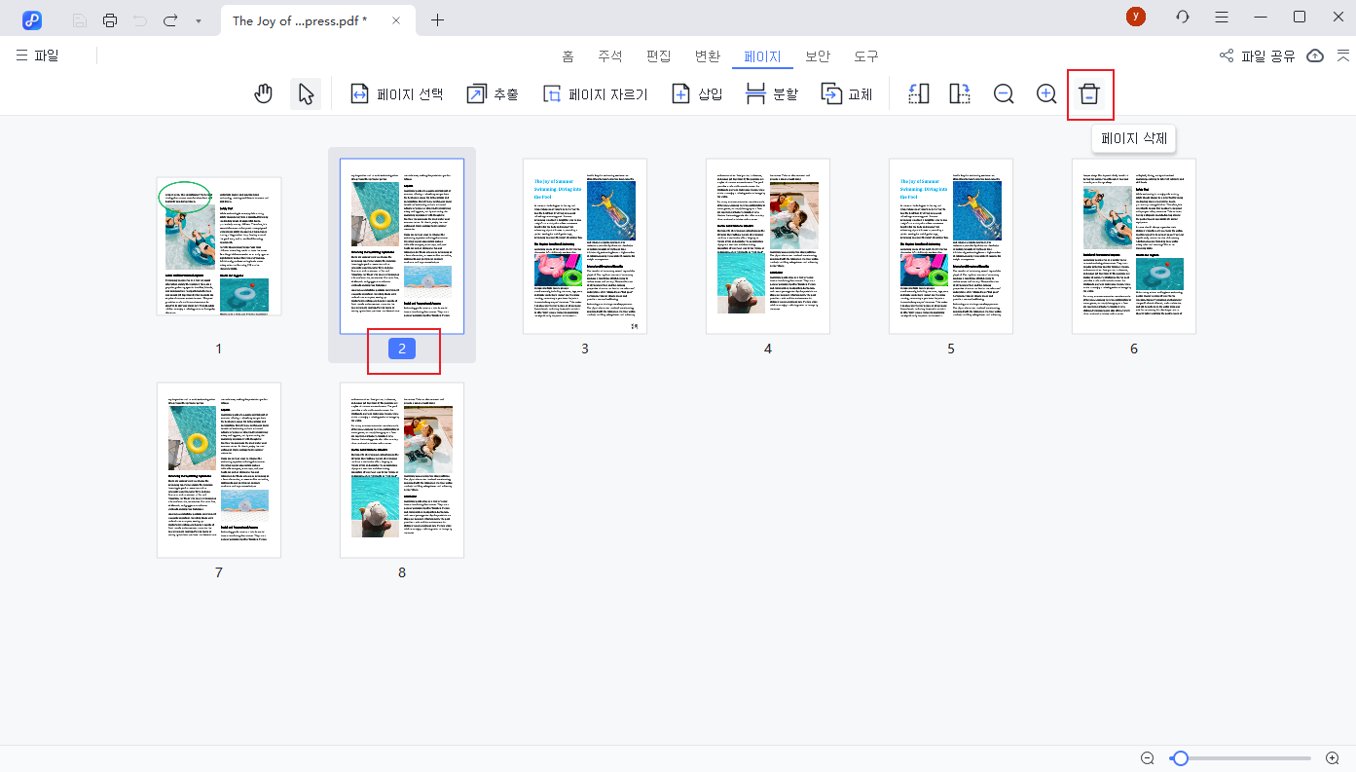Select the 추출 (extract pages) tool
1356x772 pixels.
(x=492, y=93)
